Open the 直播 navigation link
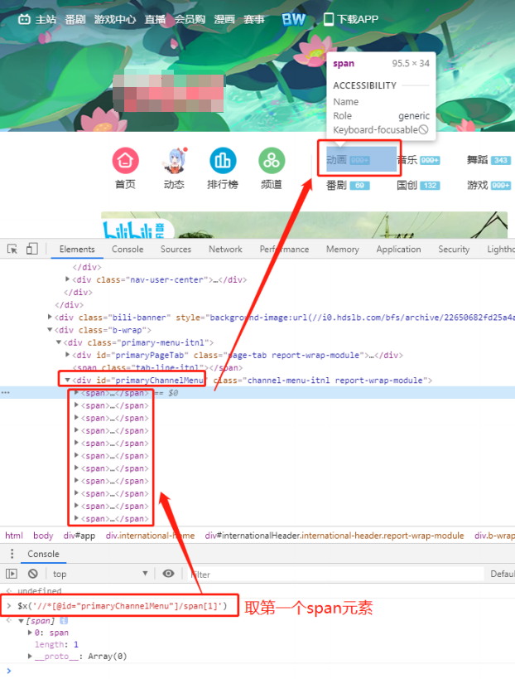Image resolution: width=515 pixels, height=679 pixels. coord(155,19)
